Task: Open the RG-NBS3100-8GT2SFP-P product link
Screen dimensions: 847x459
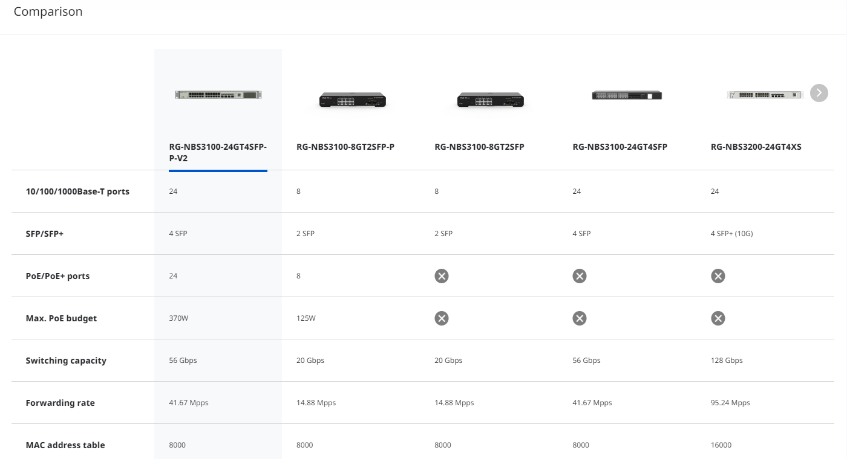Action: click(x=345, y=147)
